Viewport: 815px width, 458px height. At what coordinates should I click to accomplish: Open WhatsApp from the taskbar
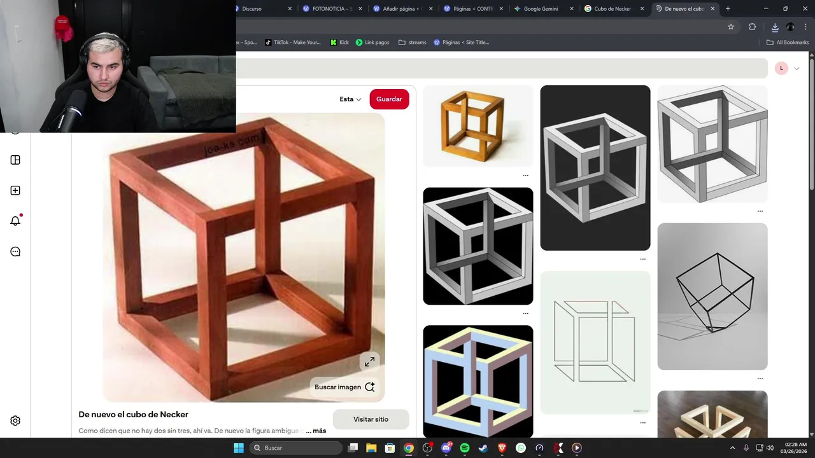[521, 448]
